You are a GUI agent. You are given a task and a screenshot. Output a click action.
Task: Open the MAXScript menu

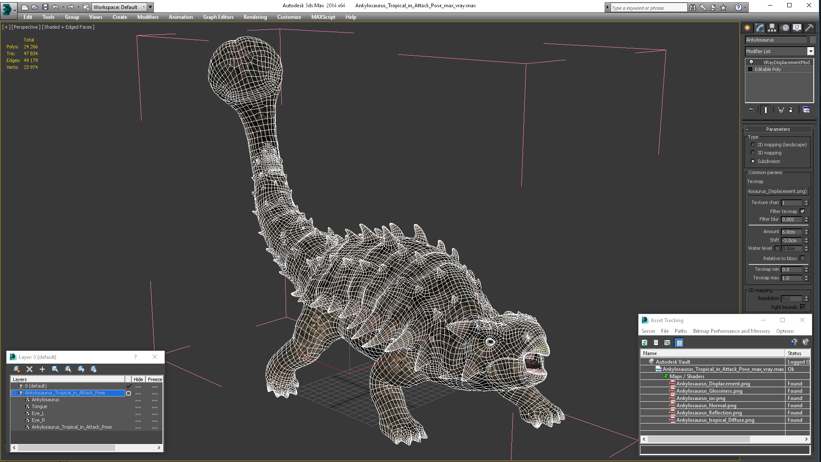[x=323, y=17]
